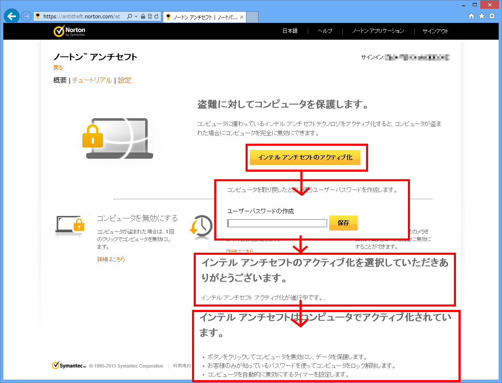Switch to the 設定 tab
Screen dimensions: 502x383
point(125,80)
